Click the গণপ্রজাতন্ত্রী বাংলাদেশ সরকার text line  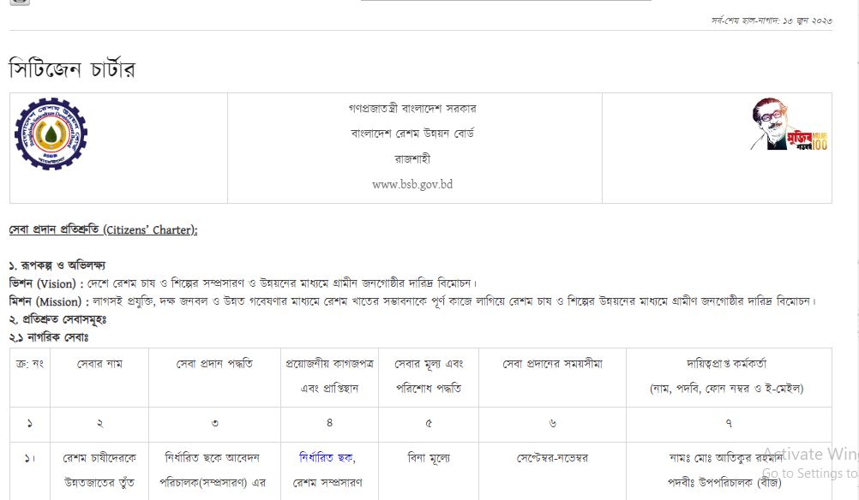pos(412,109)
